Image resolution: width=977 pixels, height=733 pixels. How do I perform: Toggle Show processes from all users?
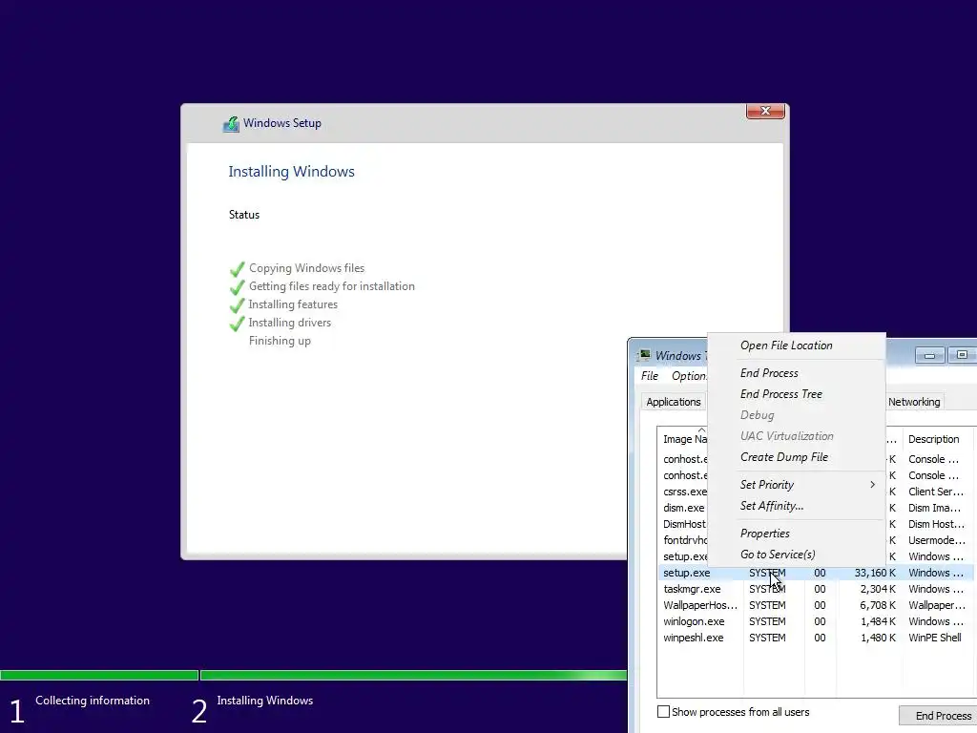(664, 712)
